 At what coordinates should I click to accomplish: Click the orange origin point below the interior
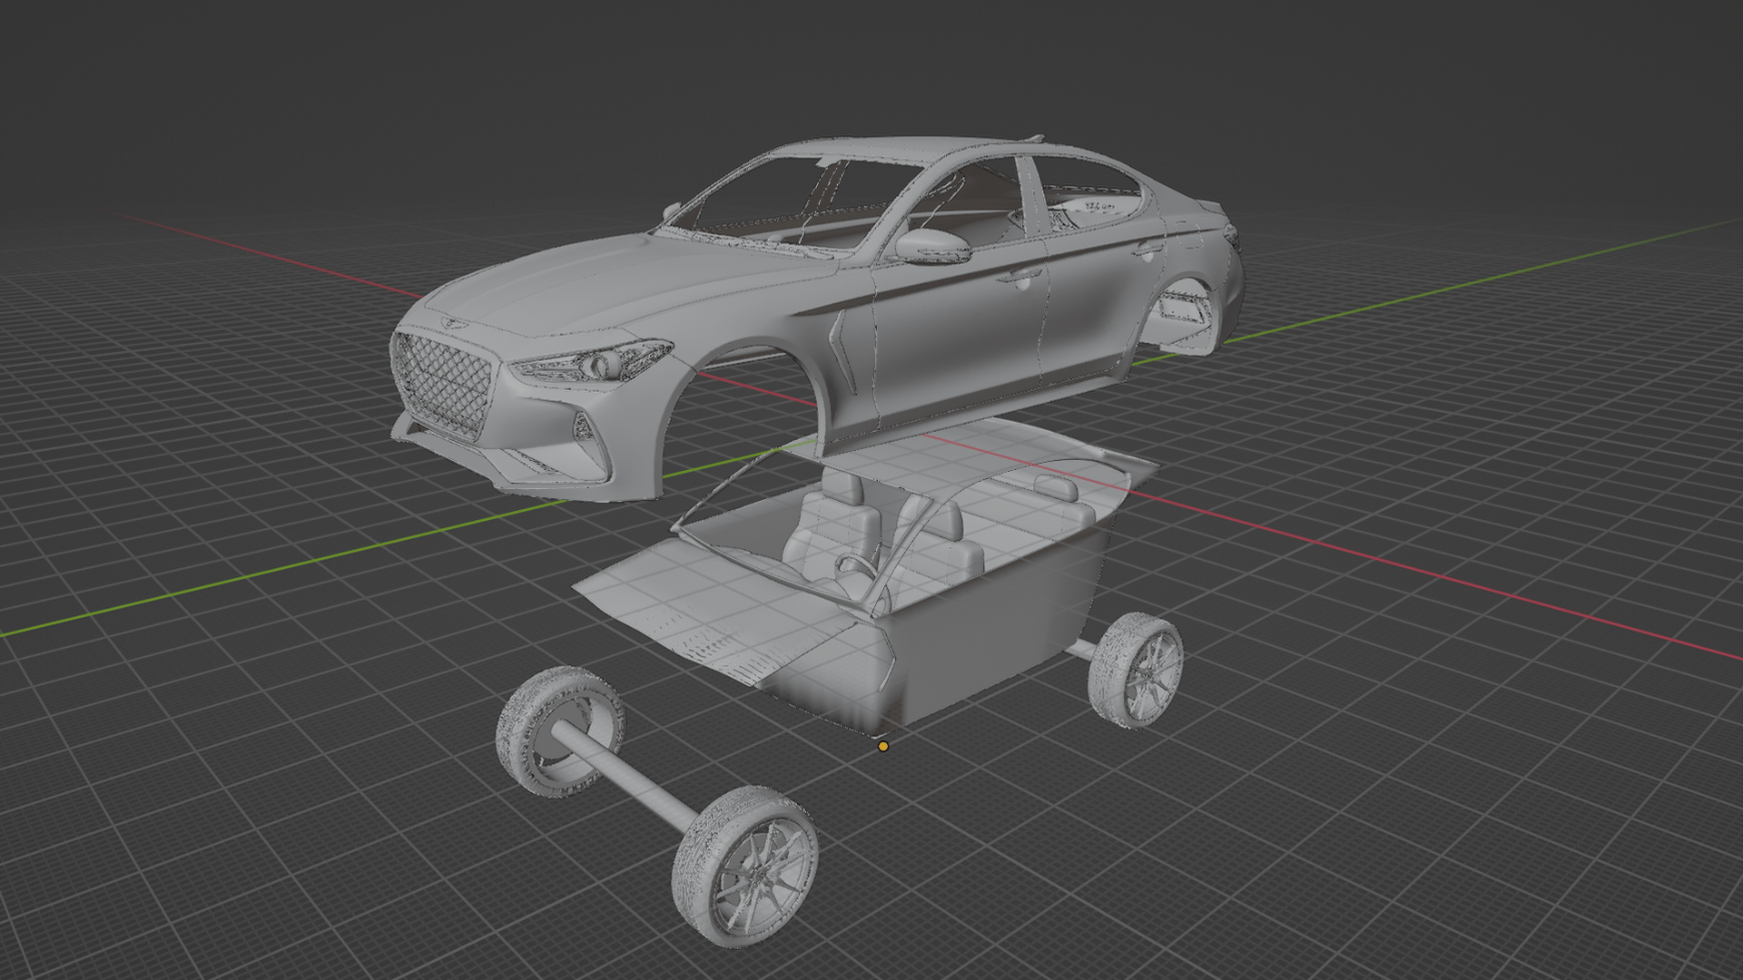click(x=883, y=747)
